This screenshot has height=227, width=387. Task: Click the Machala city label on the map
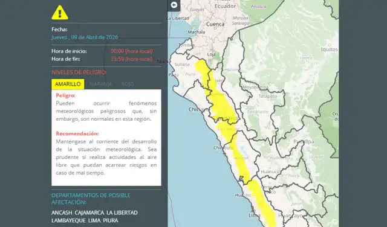click(196, 32)
